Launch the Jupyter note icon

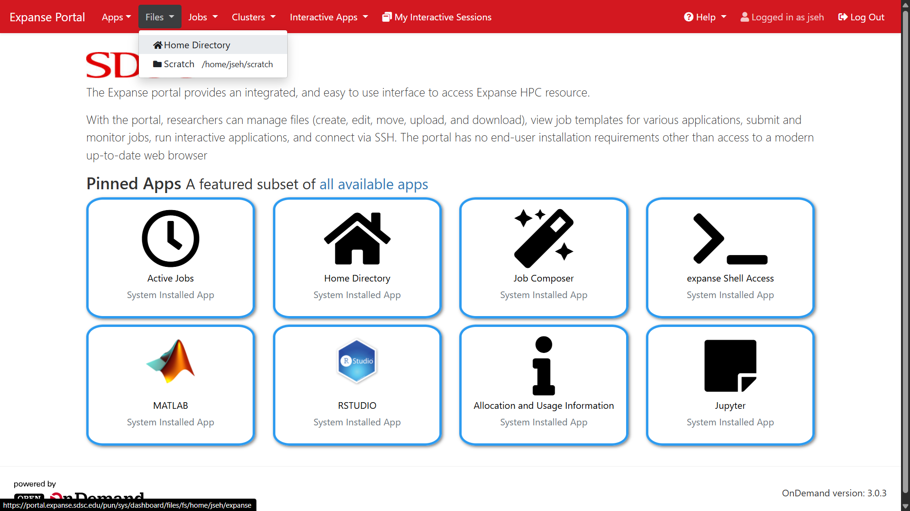[x=730, y=366]
